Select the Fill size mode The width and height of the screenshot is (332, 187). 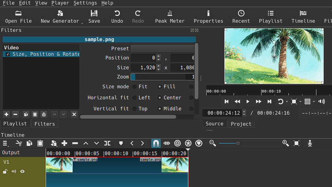[159, 87]
